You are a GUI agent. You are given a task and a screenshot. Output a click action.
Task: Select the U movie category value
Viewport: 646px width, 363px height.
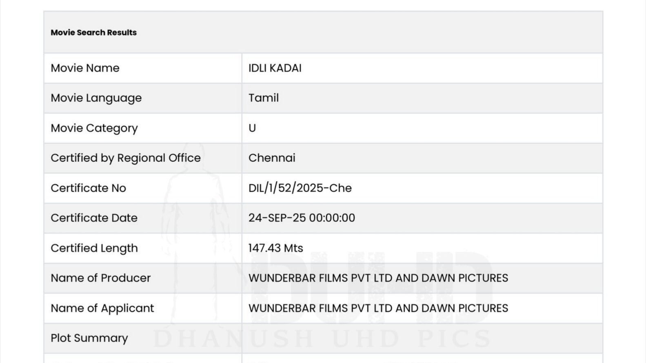click(252, 128)
